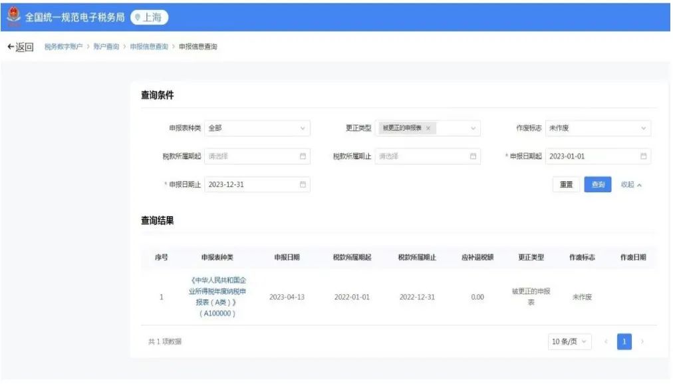Open calendar icon for 申报日期止
The height and width of the screenshot is (384, 673).
(303, 184)
